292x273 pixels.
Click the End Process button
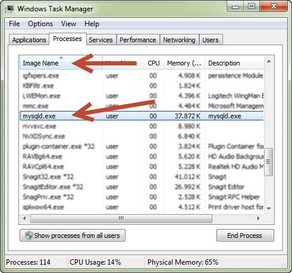pos(245,236)
